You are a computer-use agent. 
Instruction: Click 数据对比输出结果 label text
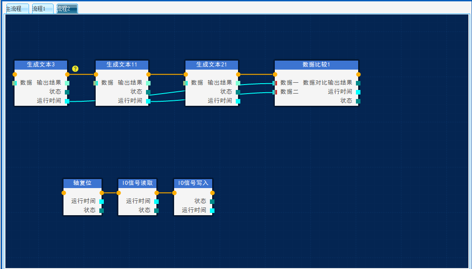tap(327, 83)
